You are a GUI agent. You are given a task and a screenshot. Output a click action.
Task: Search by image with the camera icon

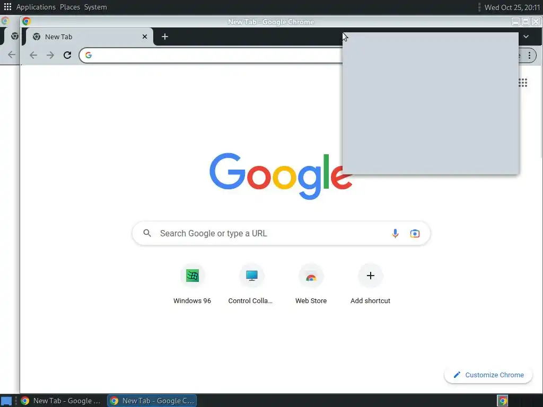[415, 234]
